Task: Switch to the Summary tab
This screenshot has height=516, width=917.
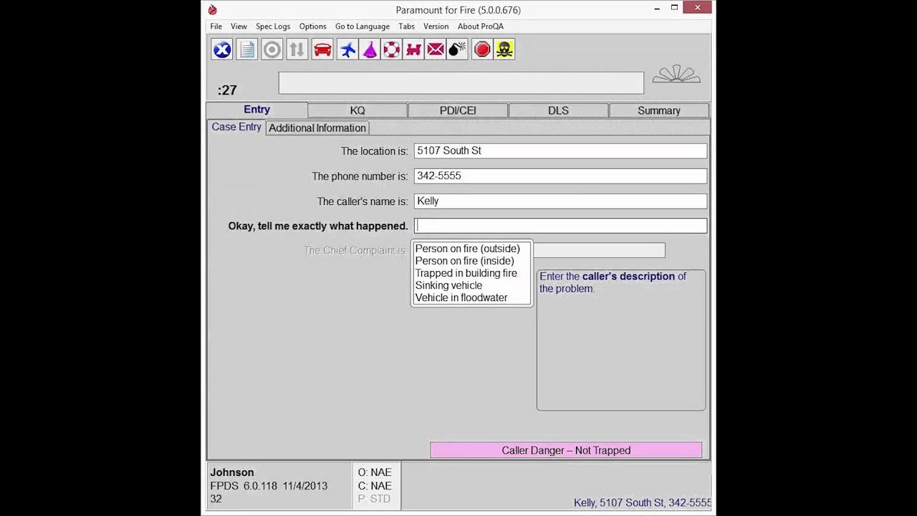Action: 659,110
